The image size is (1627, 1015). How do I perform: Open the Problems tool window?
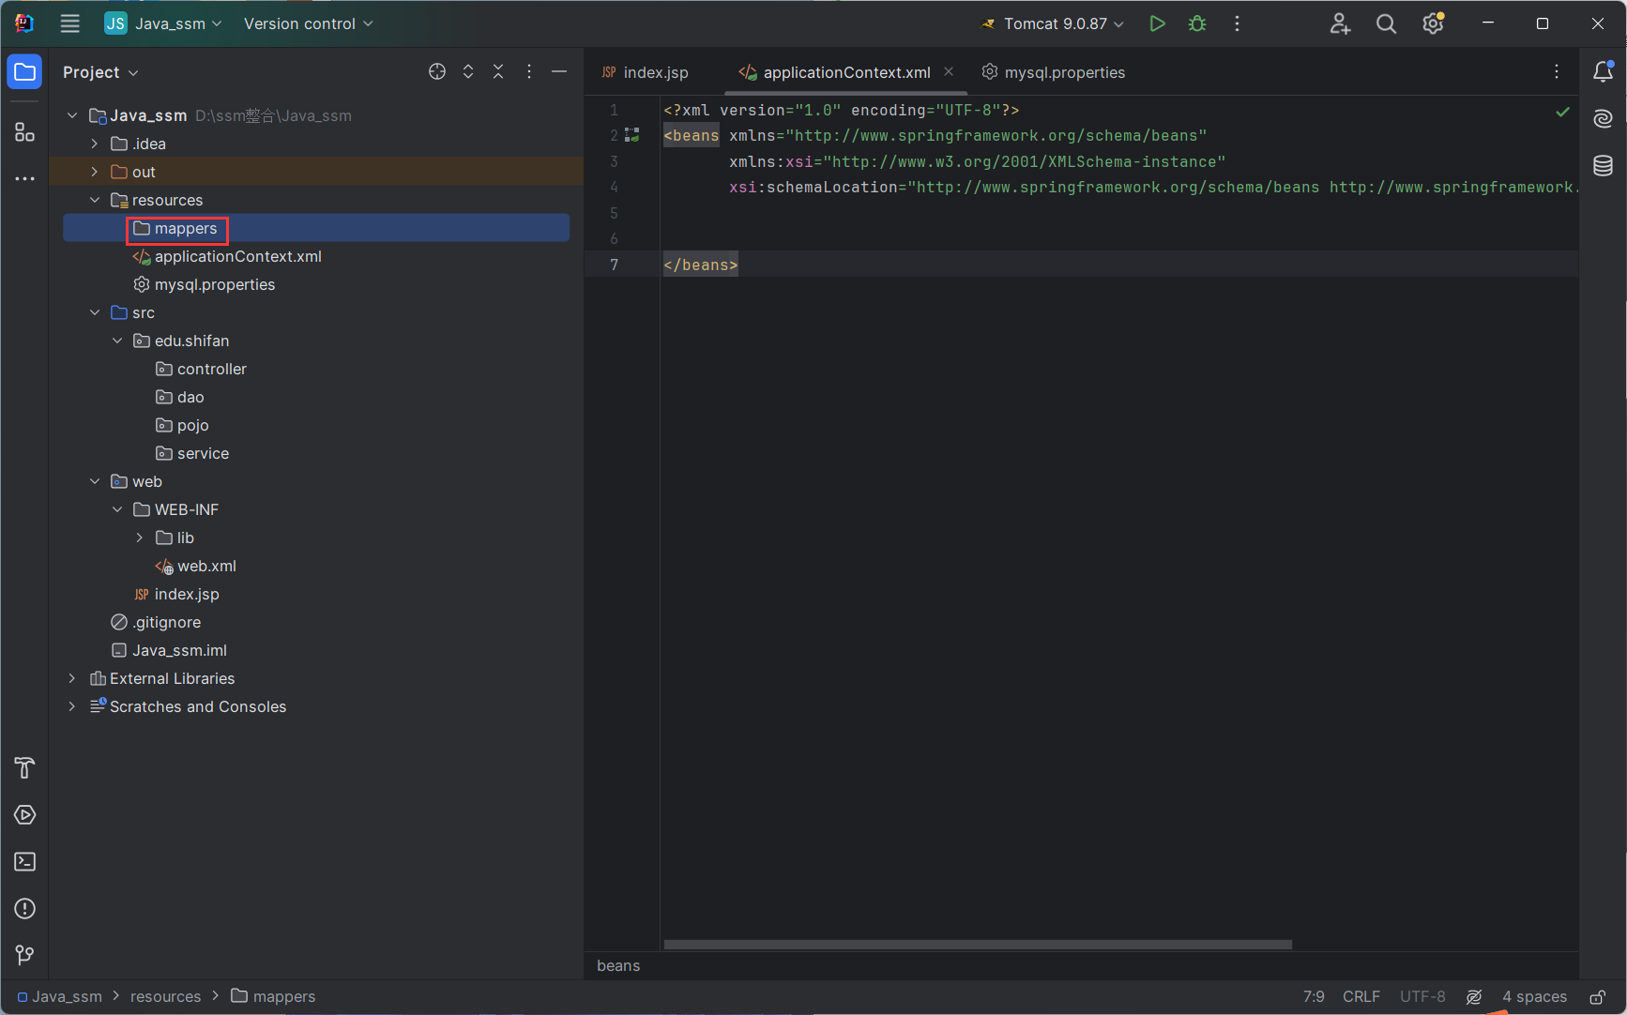click(24, 909)
